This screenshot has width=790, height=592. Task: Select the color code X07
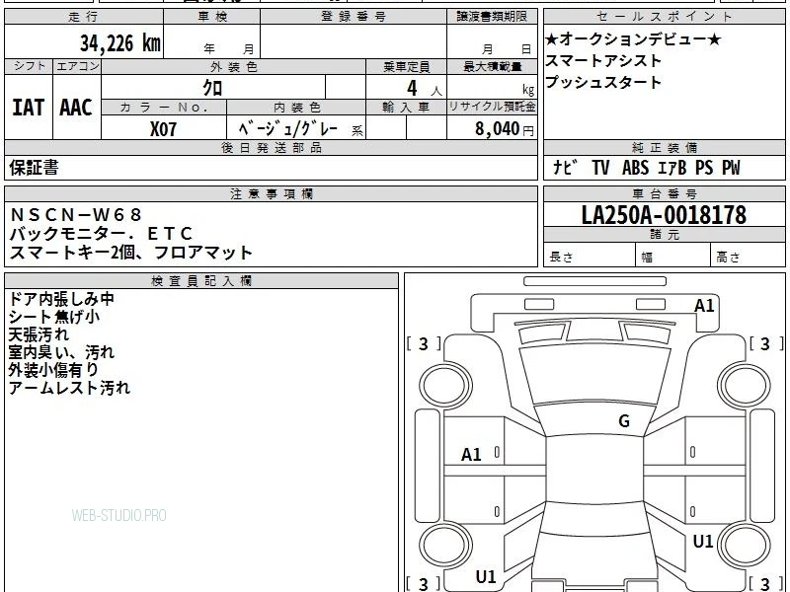163,129
